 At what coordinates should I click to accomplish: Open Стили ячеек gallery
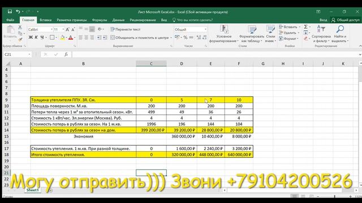click(270, 34)
